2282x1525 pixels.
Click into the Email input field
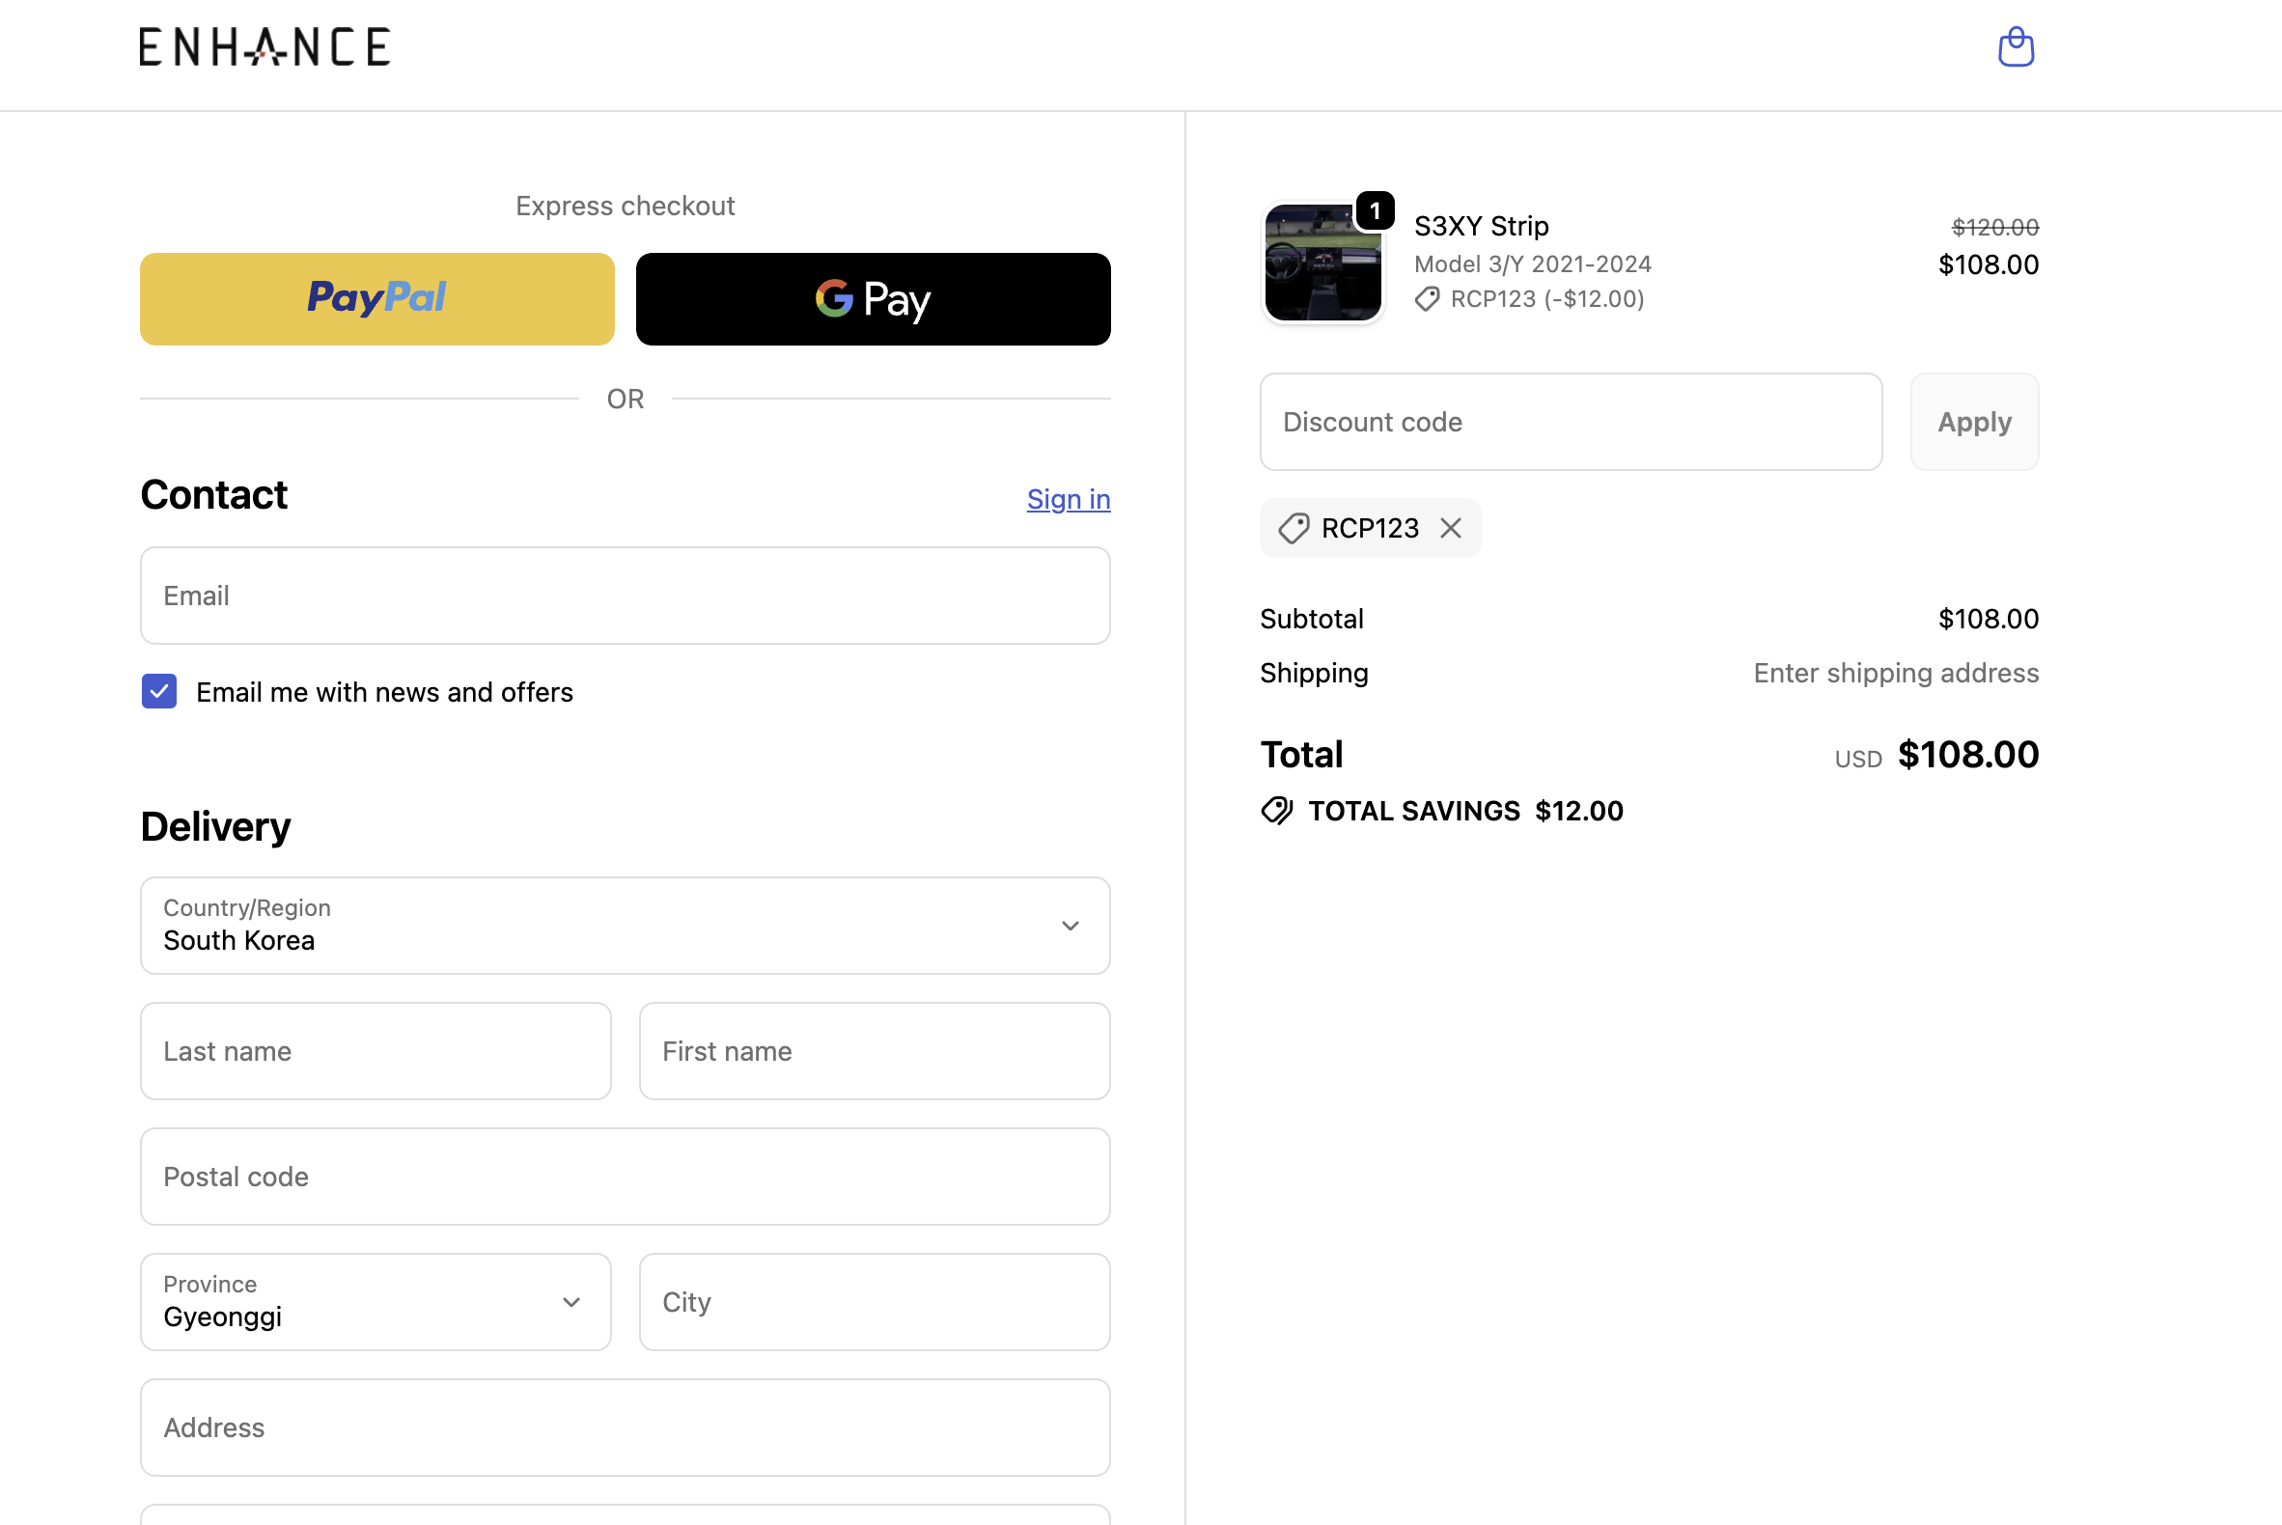(625, 596)
